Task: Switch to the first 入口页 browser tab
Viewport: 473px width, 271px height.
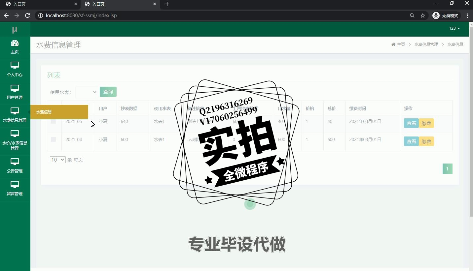Action: tap(40, 4)
